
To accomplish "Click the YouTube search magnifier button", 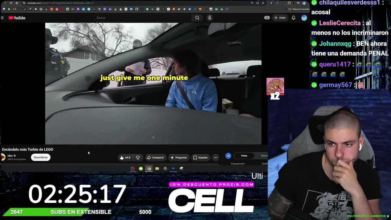I will (x=197, y=18).
